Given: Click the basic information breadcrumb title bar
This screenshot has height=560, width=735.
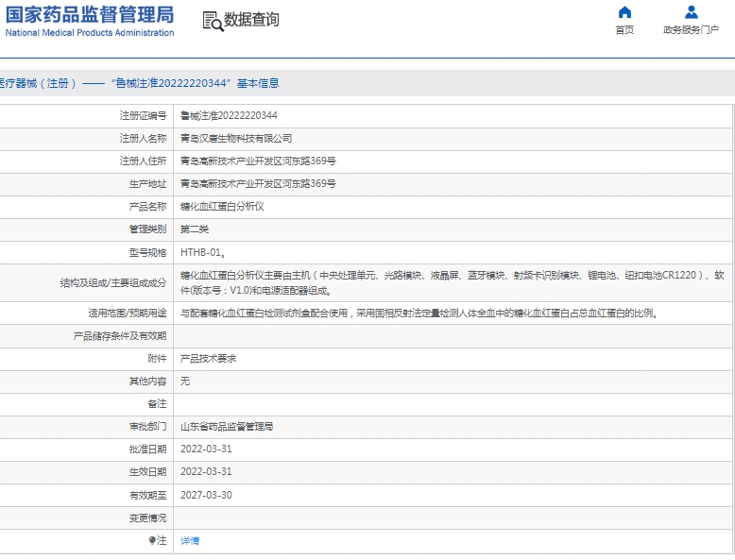Looking at the screenshot, I should click(140, 83).
